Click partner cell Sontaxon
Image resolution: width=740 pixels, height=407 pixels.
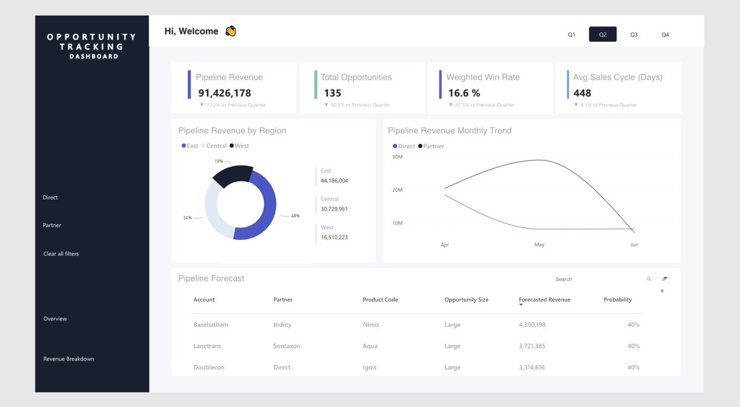pos(287,346)
